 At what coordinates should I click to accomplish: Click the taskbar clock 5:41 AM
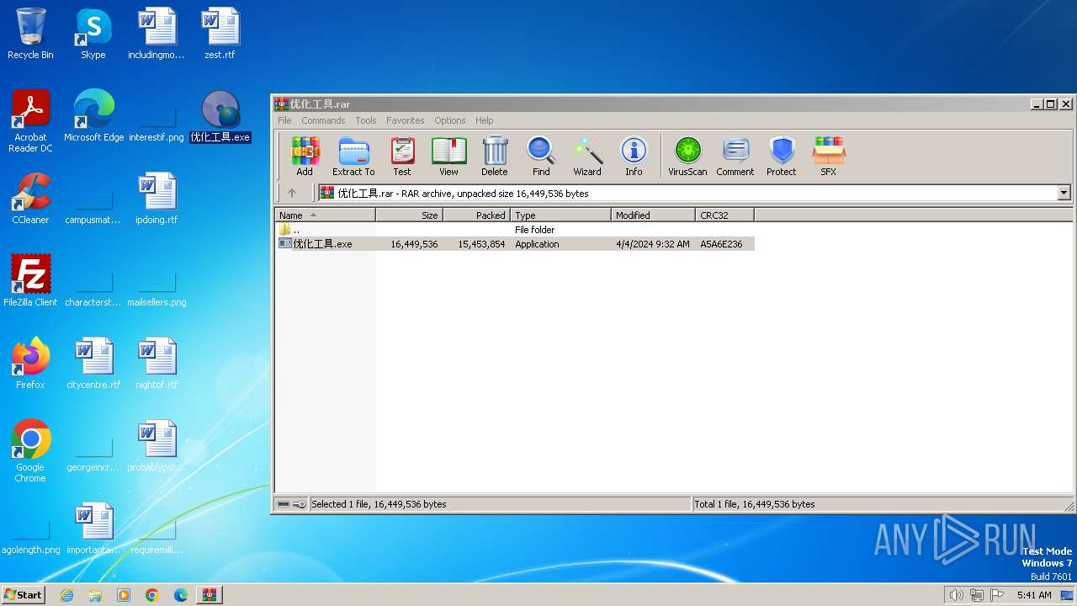coord(1033,595)
